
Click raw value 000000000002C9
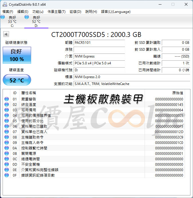(x=169, y=137)
